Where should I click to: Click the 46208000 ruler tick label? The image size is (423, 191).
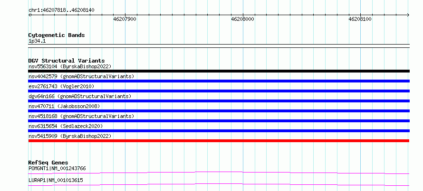click(x=242, y=19)
